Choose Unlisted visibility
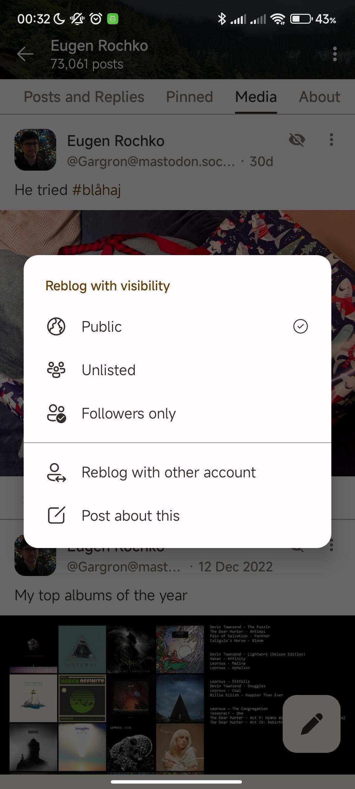This screenshot has width=355, height=789. (177, 370)
